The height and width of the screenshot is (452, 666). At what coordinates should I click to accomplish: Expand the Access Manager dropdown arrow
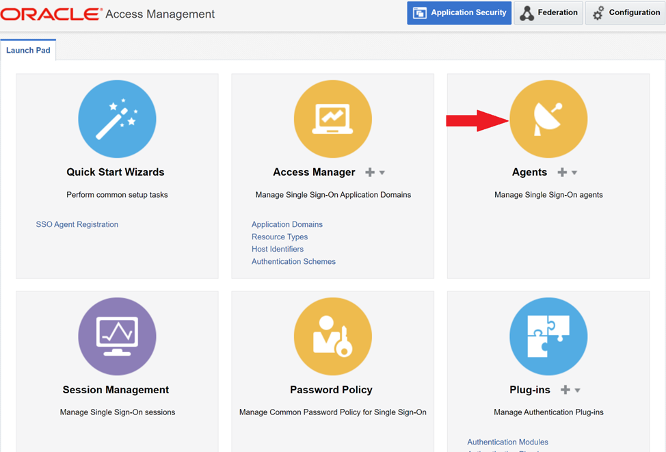coord(382,173)
